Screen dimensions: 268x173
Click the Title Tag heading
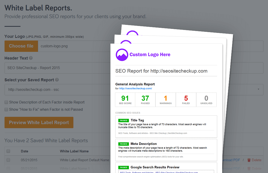pos(137,120)
